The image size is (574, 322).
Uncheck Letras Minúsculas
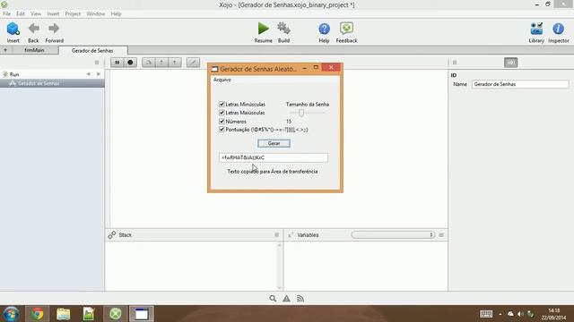coord(222,105)
